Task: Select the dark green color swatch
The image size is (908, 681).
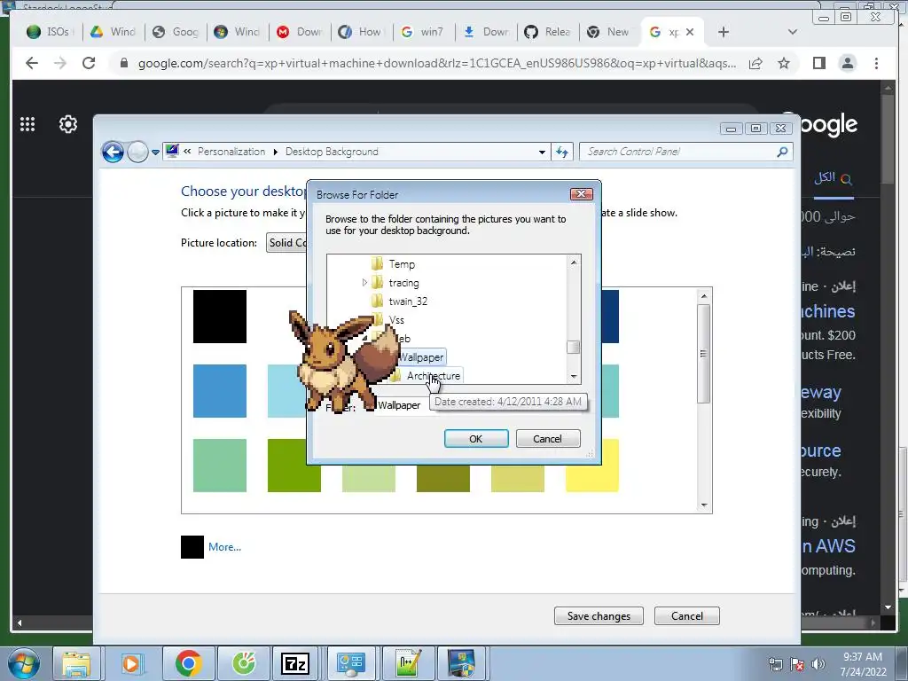Action: coord(294,466)
